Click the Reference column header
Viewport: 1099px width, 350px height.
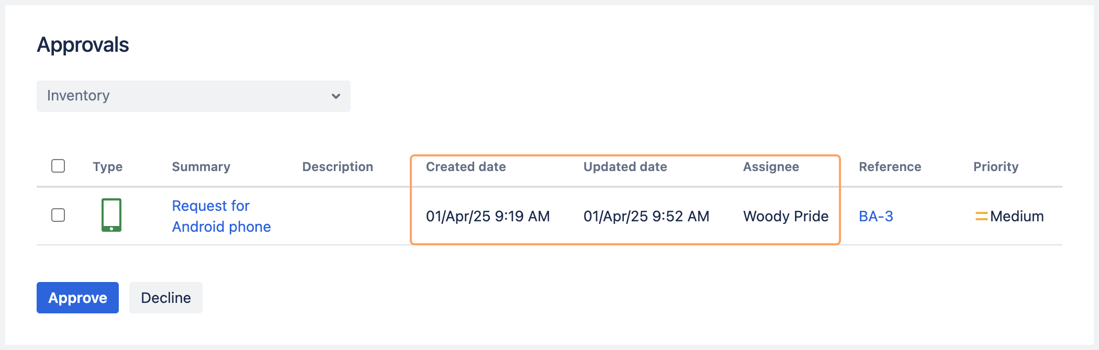[x=890, y=167]
